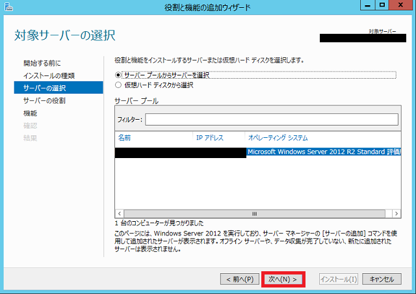416x294 pixels.
Task: Open the 機能 step in the sidebar
Action: (30, 113)
